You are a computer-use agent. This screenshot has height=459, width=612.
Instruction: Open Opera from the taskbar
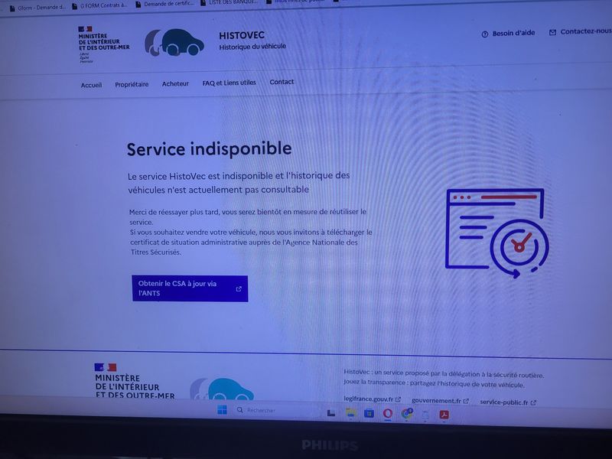388,413
